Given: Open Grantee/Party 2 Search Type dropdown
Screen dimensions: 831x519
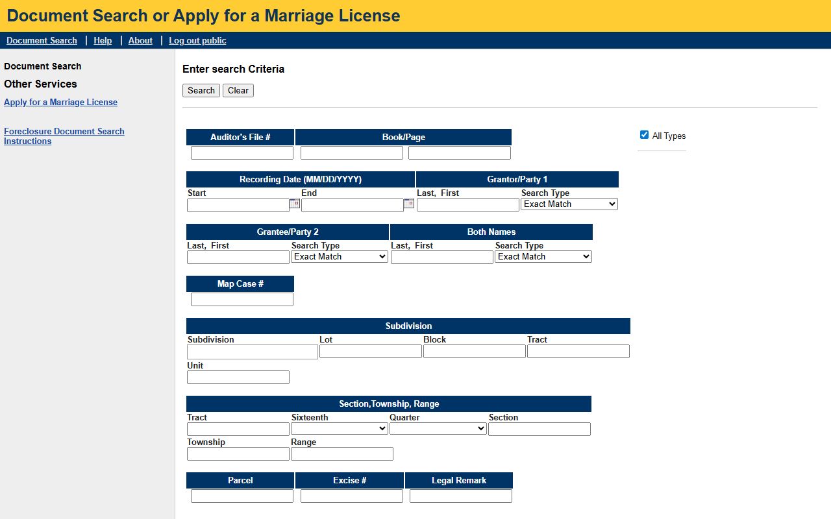Looking at the screenshot, I should [x=340, y=257].
